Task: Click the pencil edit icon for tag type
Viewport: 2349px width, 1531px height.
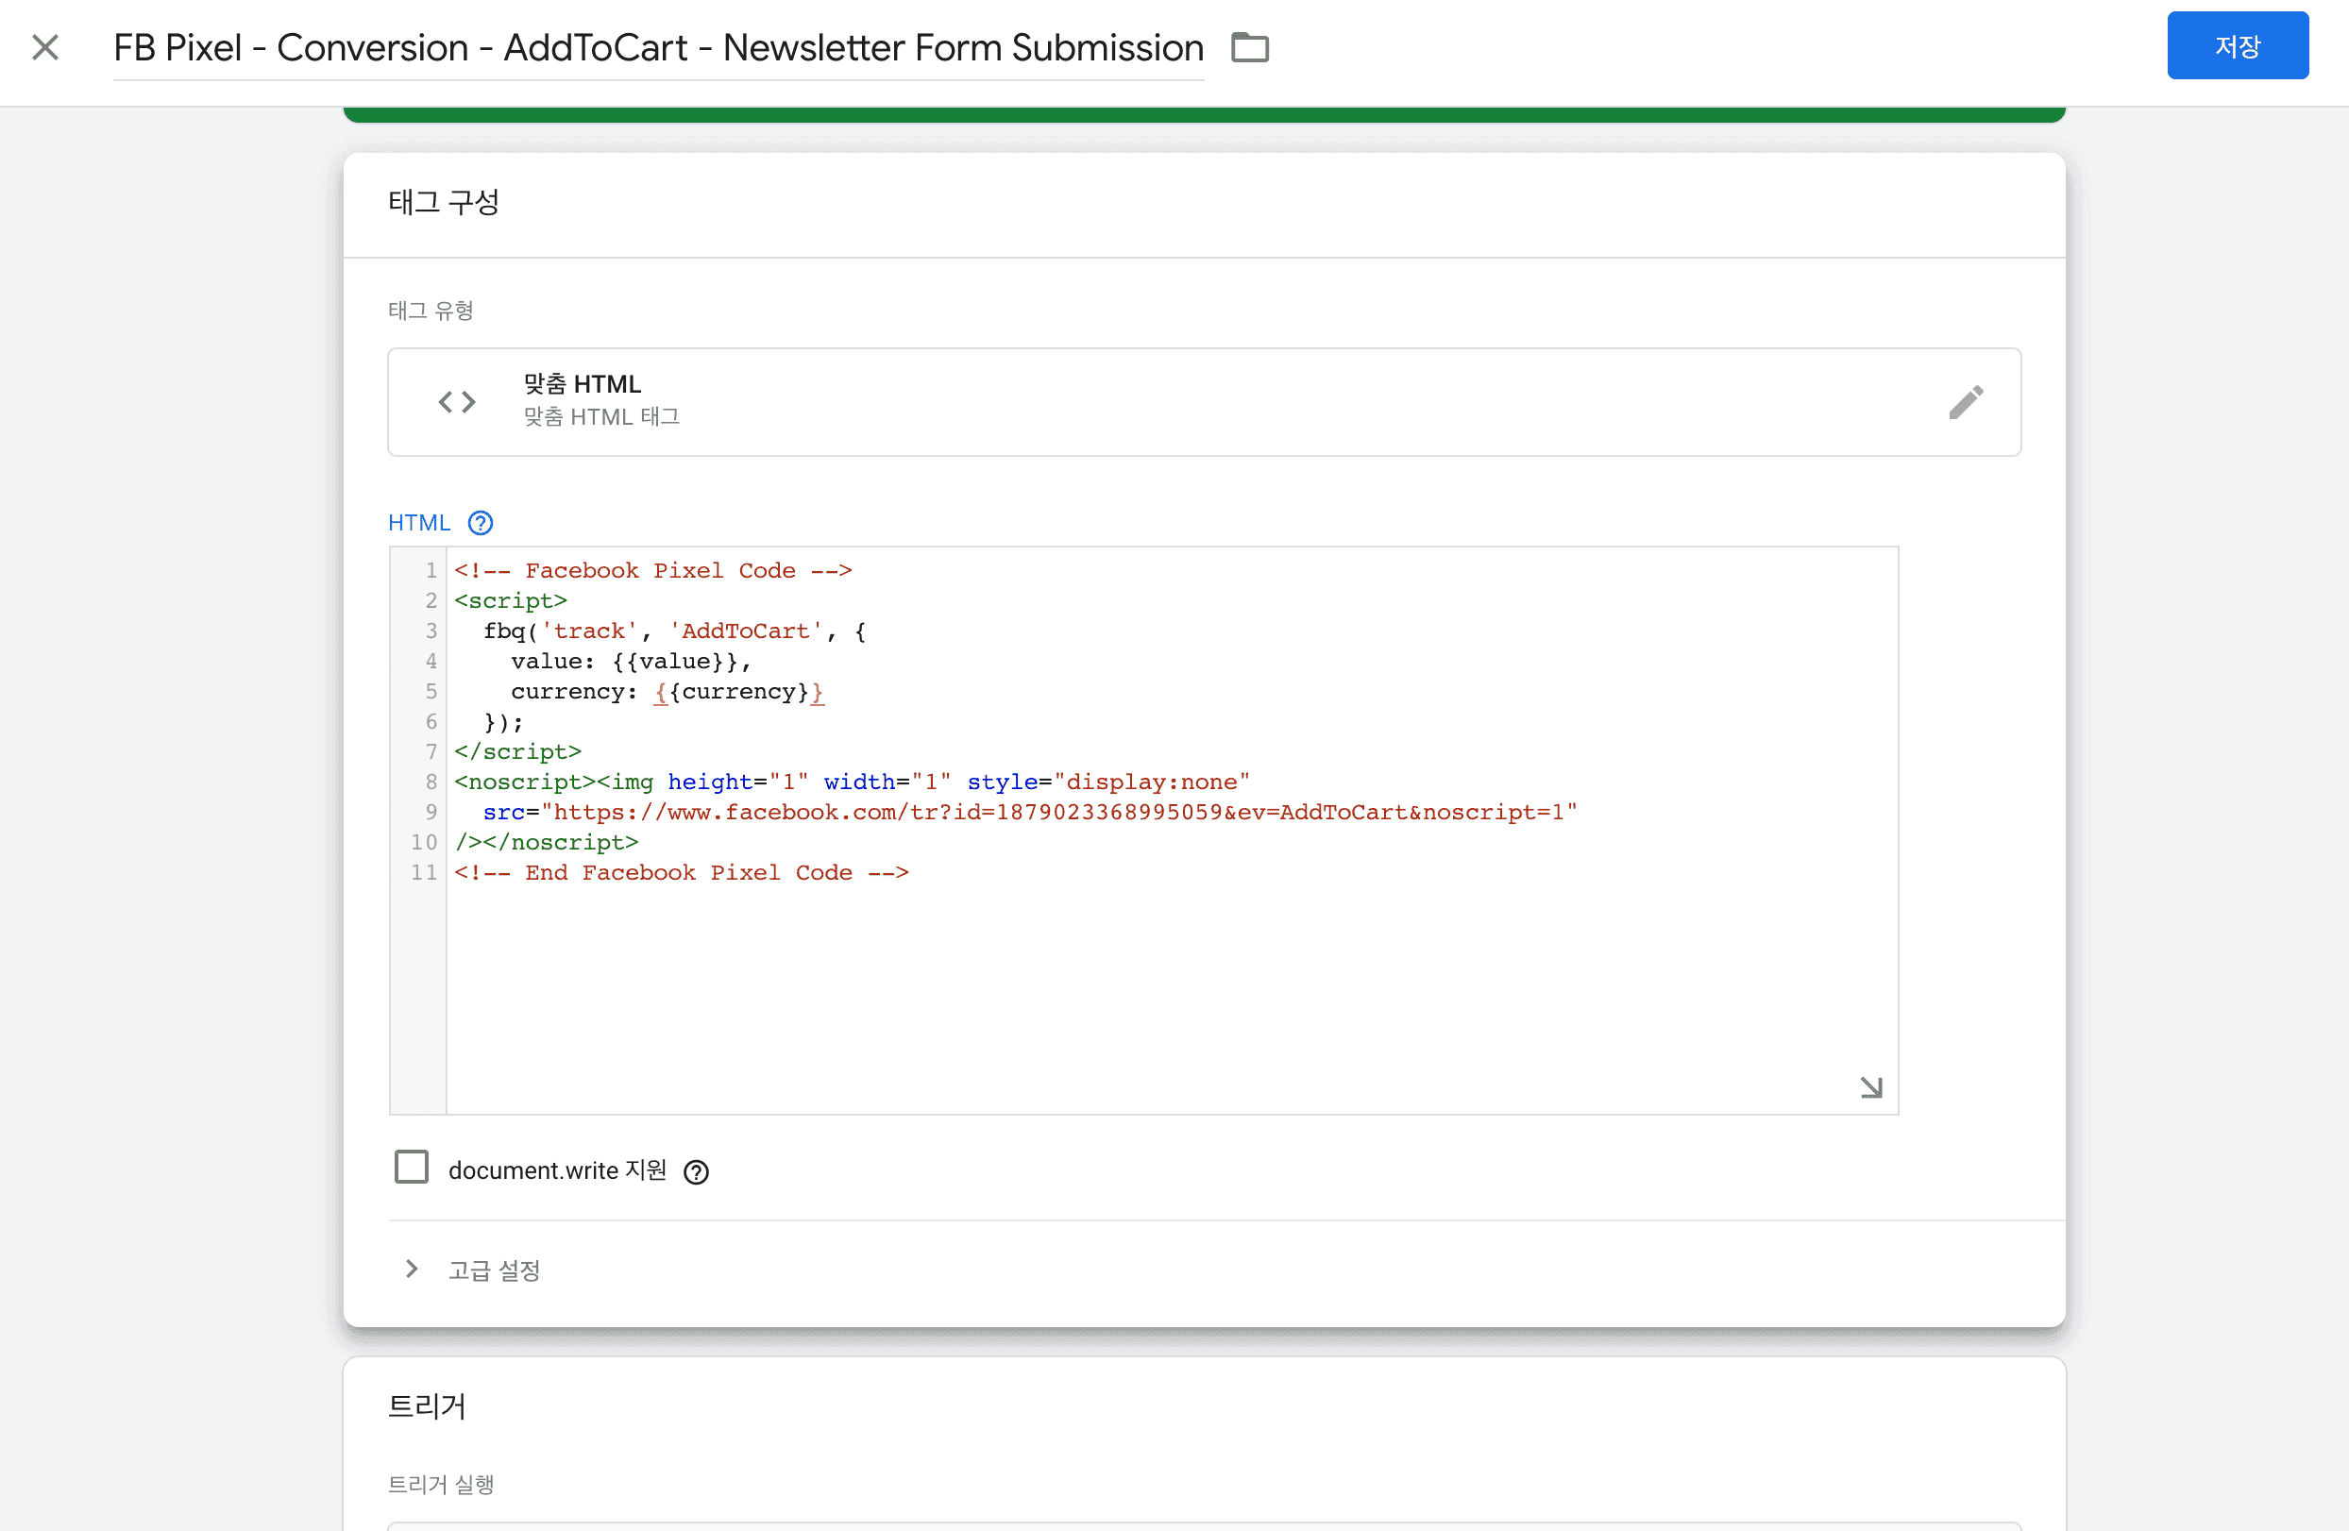Action: pos(1965,401)
